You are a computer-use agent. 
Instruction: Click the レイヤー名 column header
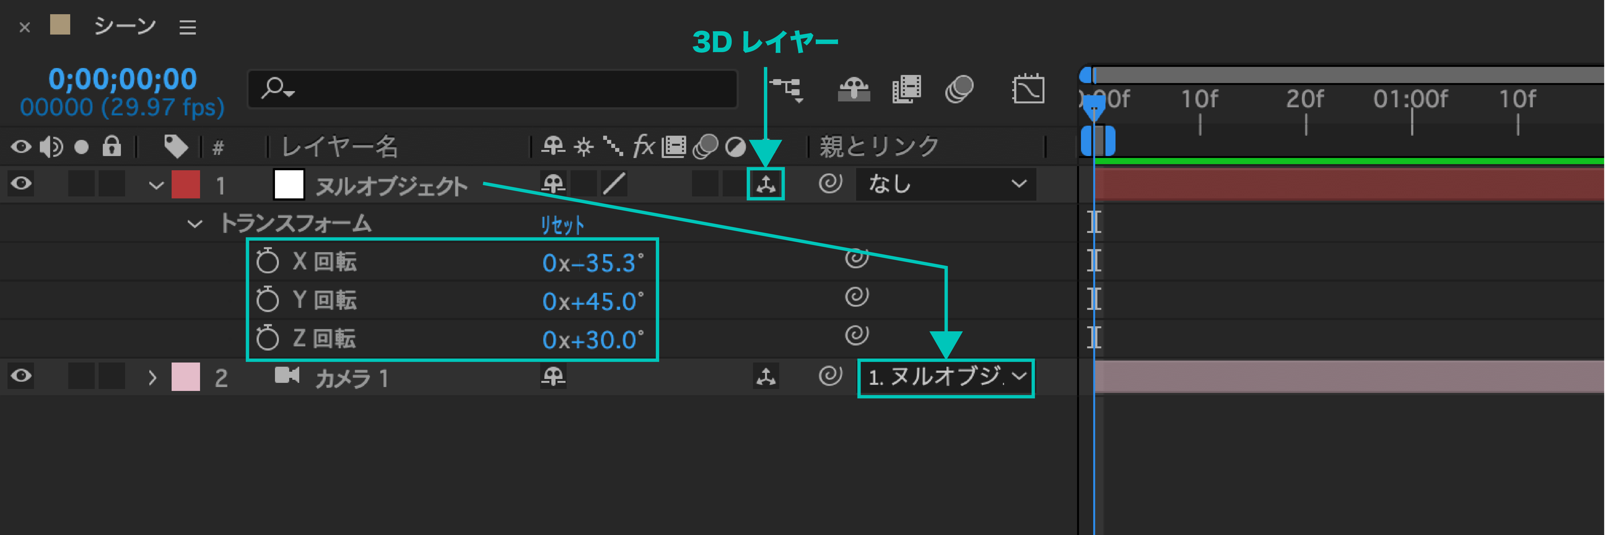tap(340, 147)
